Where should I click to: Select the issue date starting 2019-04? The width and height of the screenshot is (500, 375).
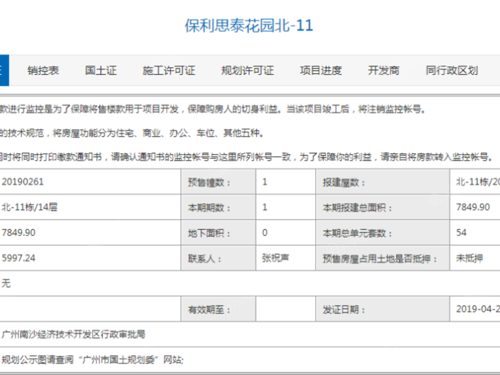pyautogui.click(x=478, y=309)
